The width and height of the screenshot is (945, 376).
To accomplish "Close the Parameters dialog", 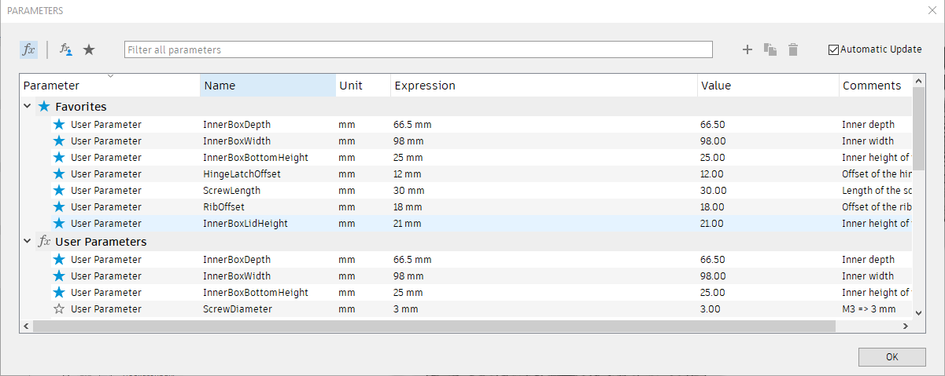I will 932,11.
